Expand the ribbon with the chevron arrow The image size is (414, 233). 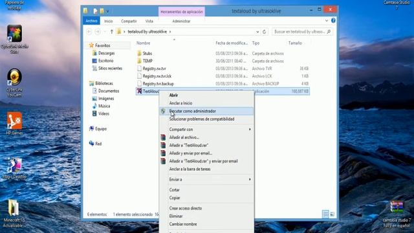[x=327, y=21]
